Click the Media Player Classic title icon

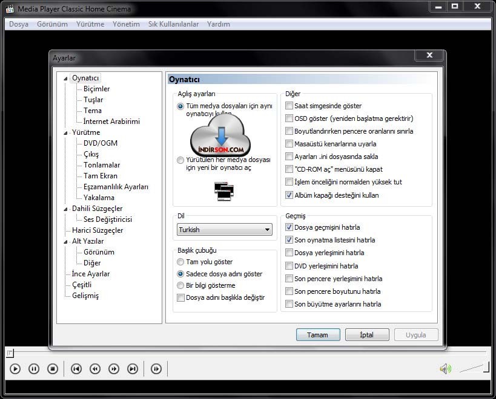(x=10, y=9)
